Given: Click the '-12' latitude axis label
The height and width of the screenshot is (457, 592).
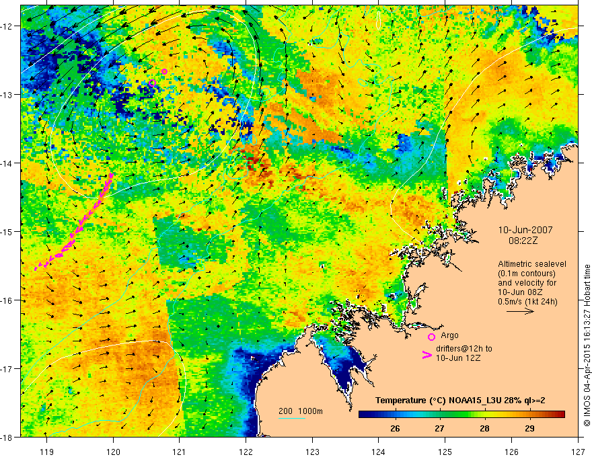Looking at the screenshot, I should tap(7, 26).
